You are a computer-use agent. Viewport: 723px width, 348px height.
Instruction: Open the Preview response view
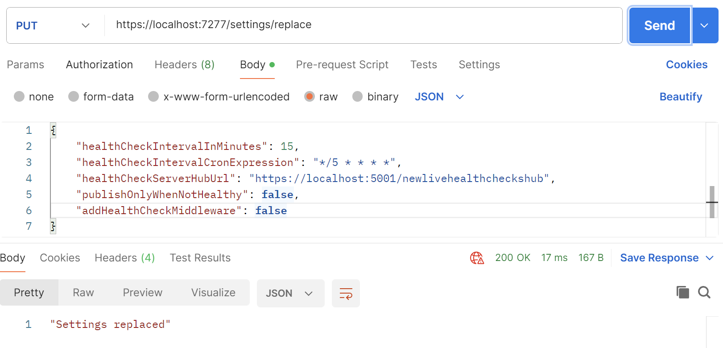143,293
